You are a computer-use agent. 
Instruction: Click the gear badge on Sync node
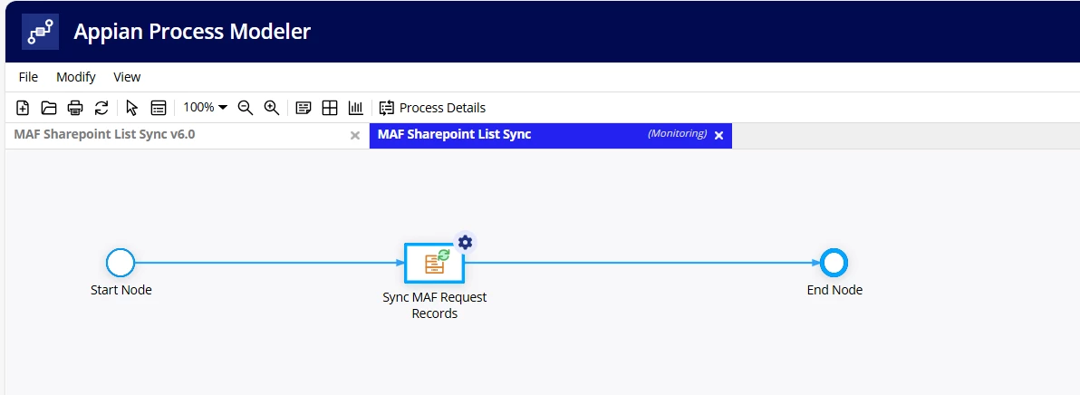tap(465, 242)
